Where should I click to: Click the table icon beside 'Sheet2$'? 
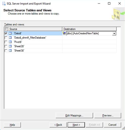click(x=10, y=46)
